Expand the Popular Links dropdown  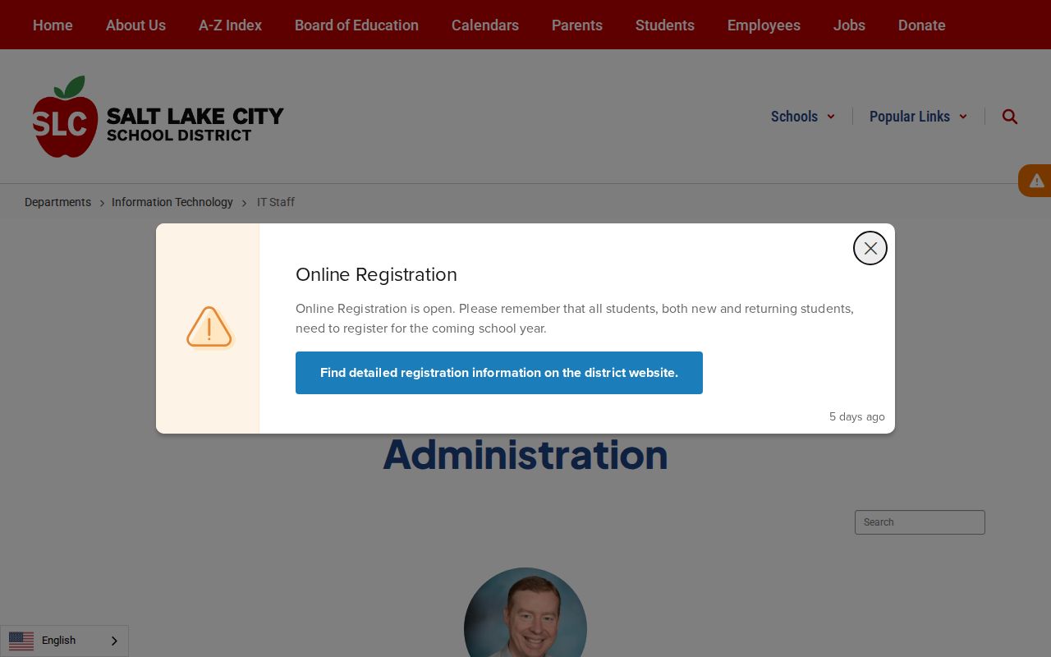tap(918, 117)
